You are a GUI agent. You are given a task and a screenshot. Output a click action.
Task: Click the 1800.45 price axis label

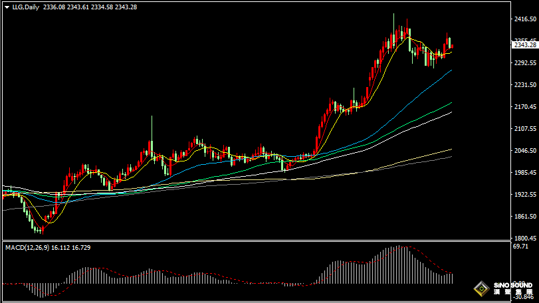(x=524, y=239)
